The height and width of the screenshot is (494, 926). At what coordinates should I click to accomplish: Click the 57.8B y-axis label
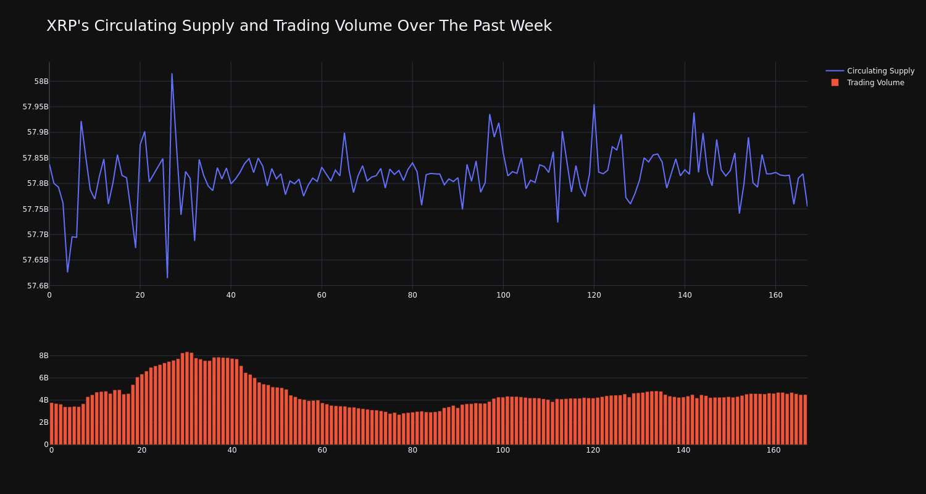pos(38,183)
